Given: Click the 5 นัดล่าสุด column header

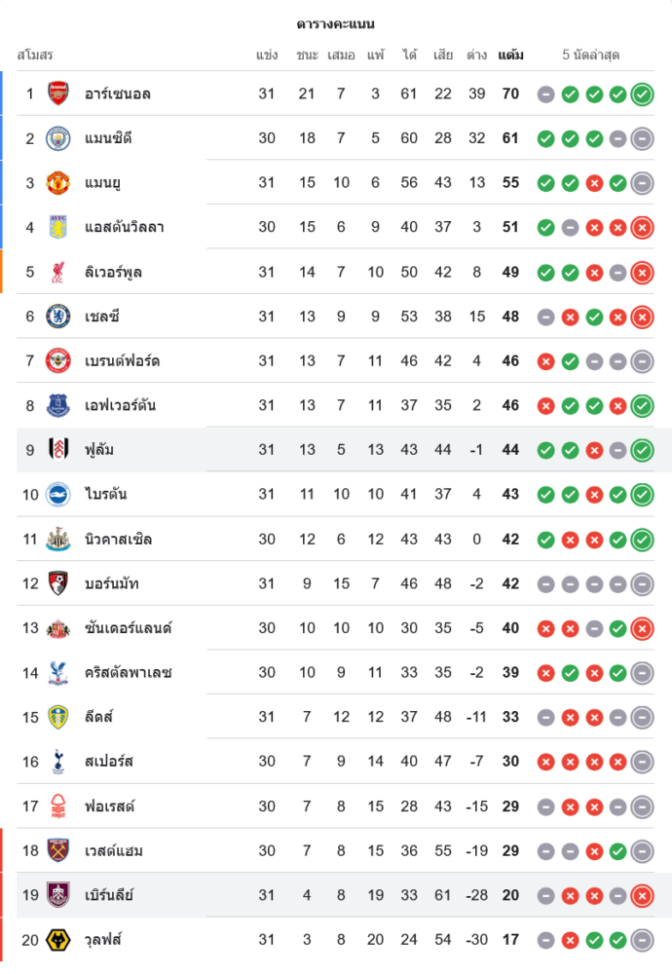Looking at the screenshot, I should pos(591,55).
